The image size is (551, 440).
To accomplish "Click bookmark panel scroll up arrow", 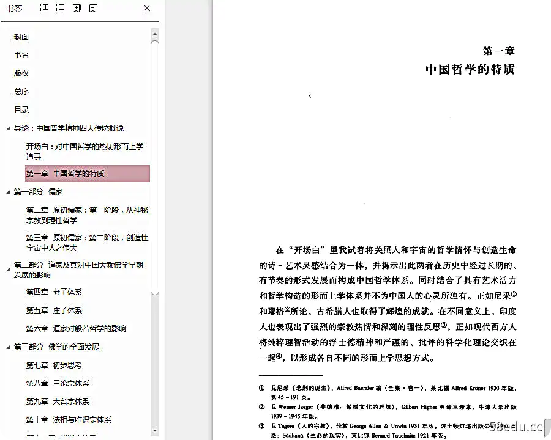I will pos(155,34).
